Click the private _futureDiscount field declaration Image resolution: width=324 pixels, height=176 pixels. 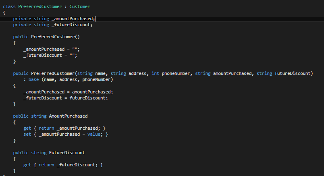[x=53, y=25]
